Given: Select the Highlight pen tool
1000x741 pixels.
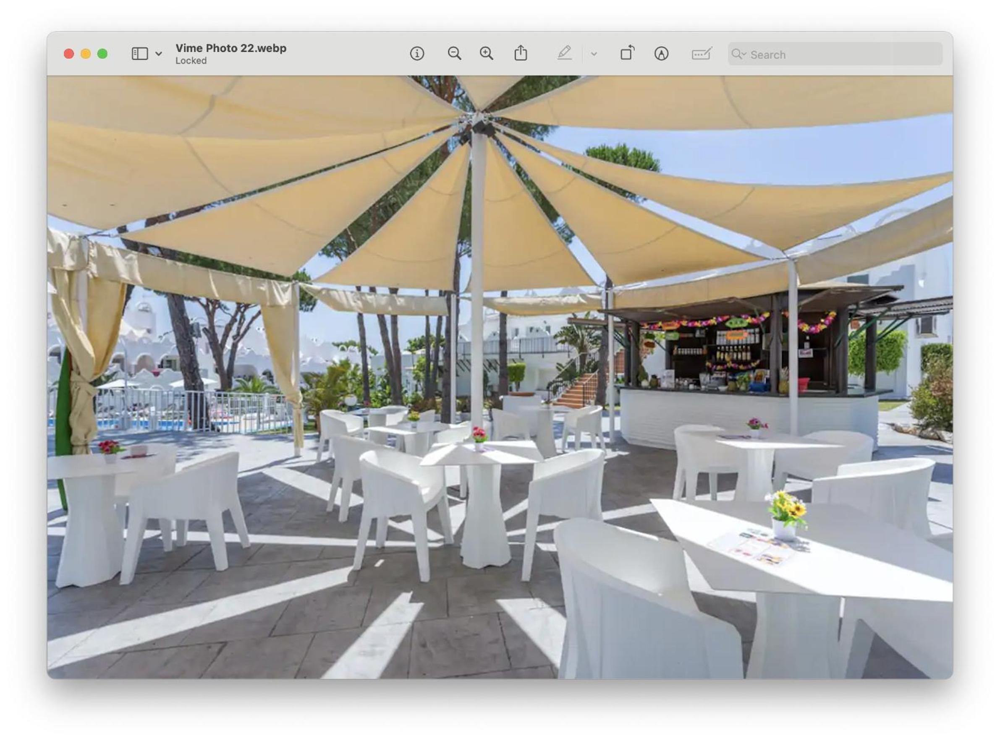Looking at the screenshot, I should 564,53.
